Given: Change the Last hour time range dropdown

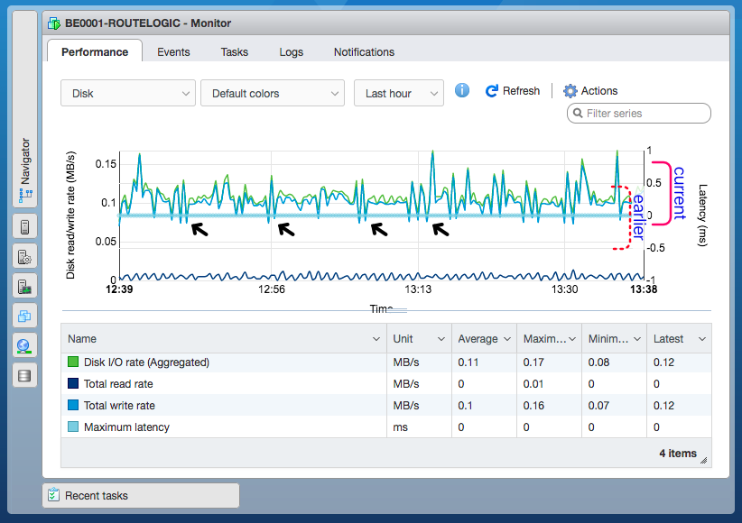Looking at the screenshot, I should [398, 92].
